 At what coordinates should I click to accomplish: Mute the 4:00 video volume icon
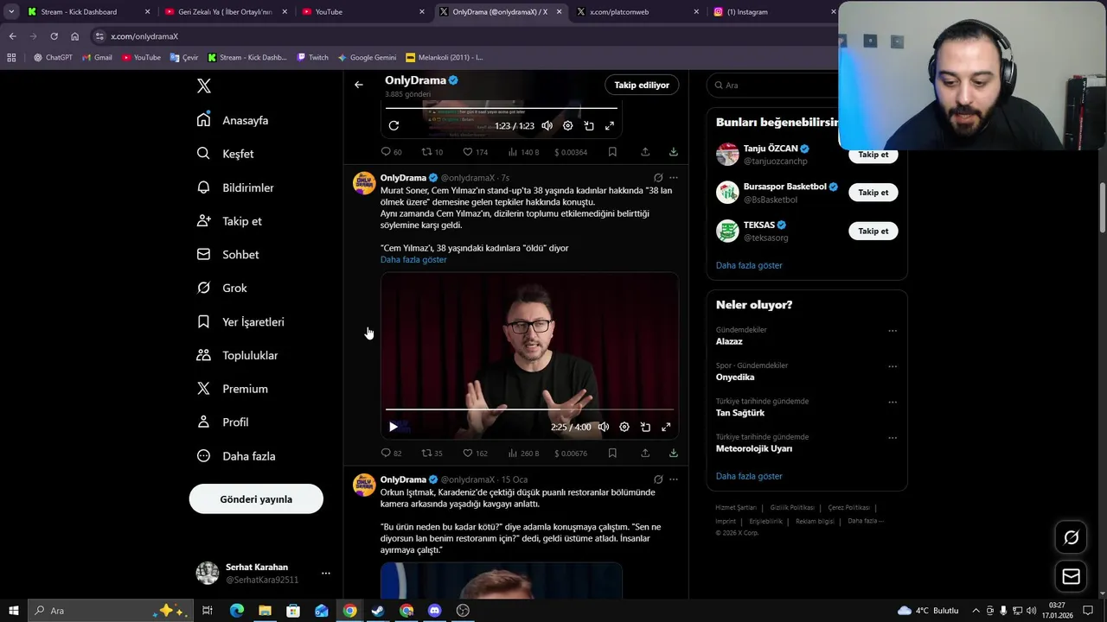click(x=604, y=427)
